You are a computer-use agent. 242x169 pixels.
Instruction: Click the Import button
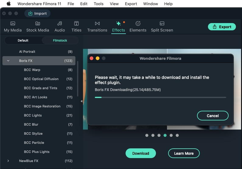click(x=37, y=13)
